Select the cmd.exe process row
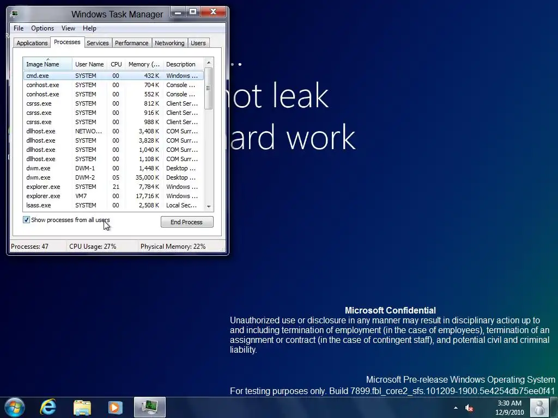558x418 pixels. 113,76
